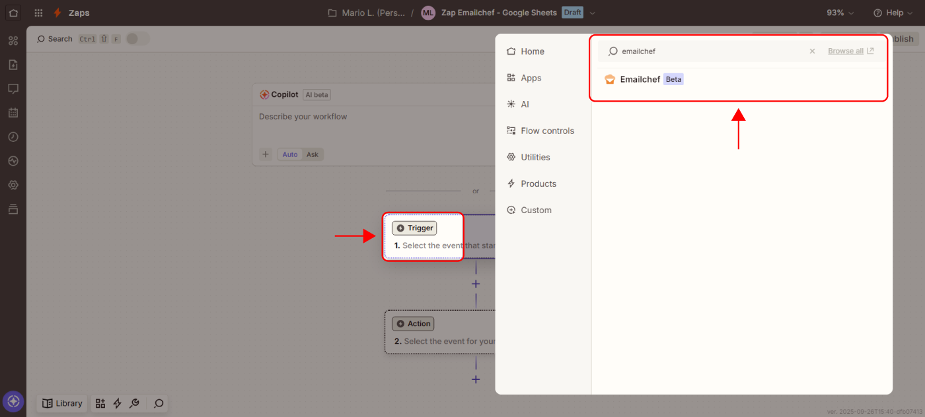Open the apps grid launcher icon

pos(39,13)
